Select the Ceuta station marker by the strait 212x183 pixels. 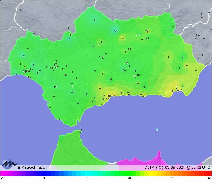(x=81, y=131)
